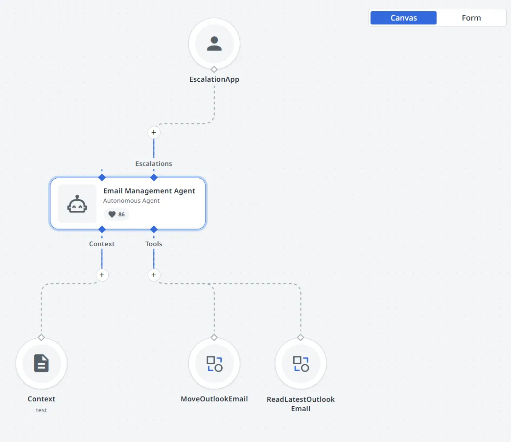Click the Escalations input port atop agent card
Screen dimensions: 511x442
tap(154, 178)
